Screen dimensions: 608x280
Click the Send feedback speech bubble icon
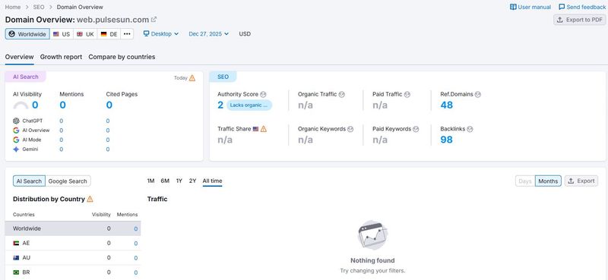562,7
